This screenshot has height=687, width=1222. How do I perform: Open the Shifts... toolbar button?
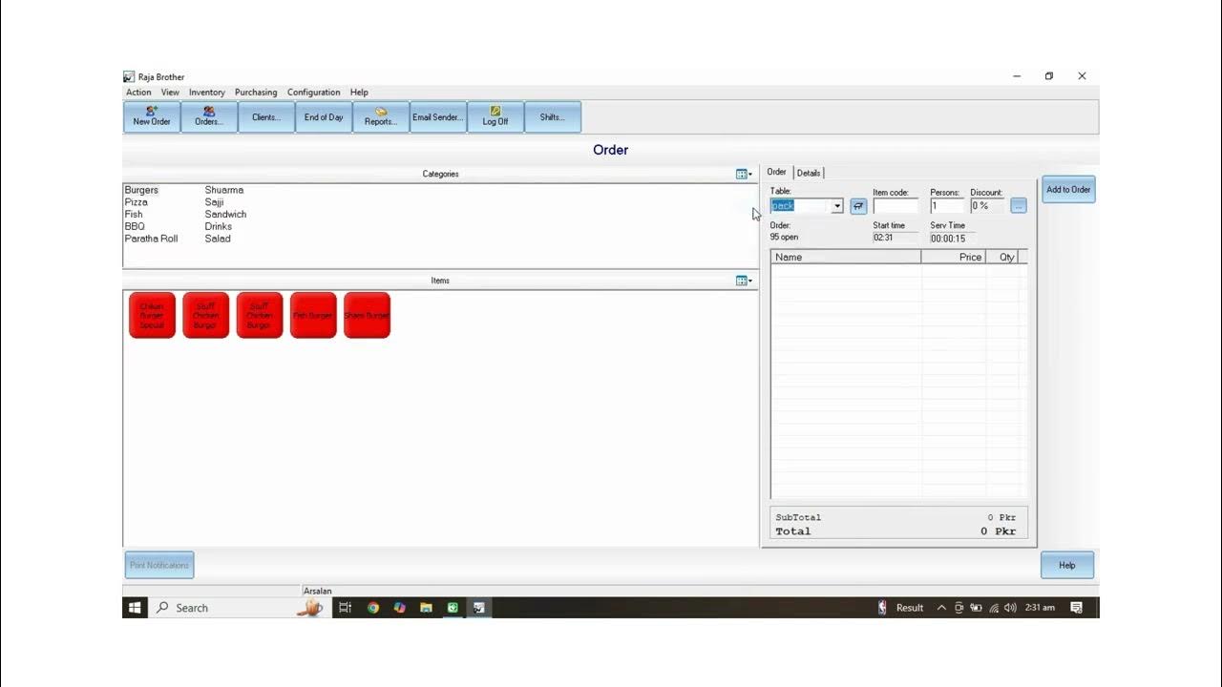[x=553, y=116]
